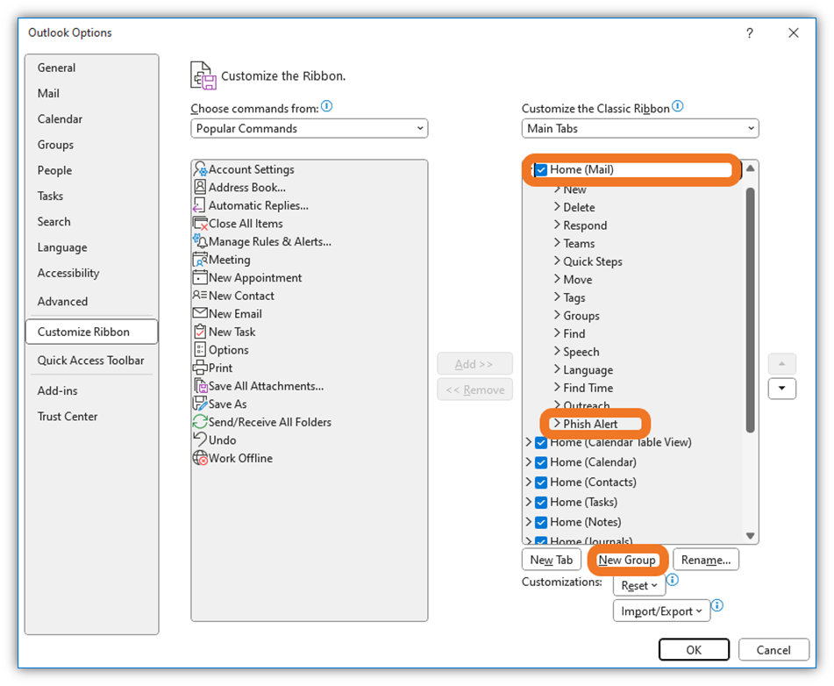Click the New Appointment calendar icon

coord(200,277)
